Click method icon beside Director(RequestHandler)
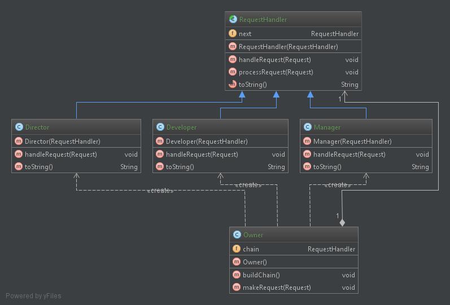The width and height of the screenshot is (450, 305). [x=19, y=141]
